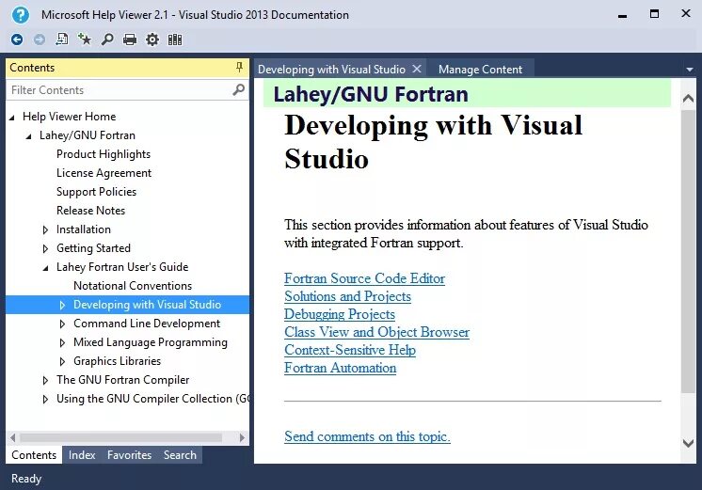Select Graphics Libraries tree item
The image size is (702, 490).
click(118, 361)
